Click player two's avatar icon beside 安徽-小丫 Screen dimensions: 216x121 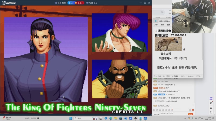click(87, 3)
